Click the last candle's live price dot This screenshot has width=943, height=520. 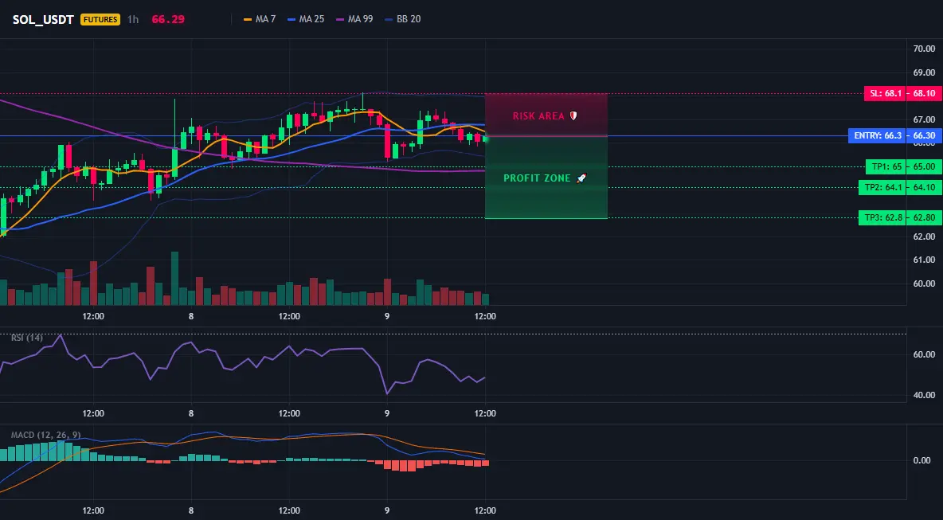pos(486,139)
